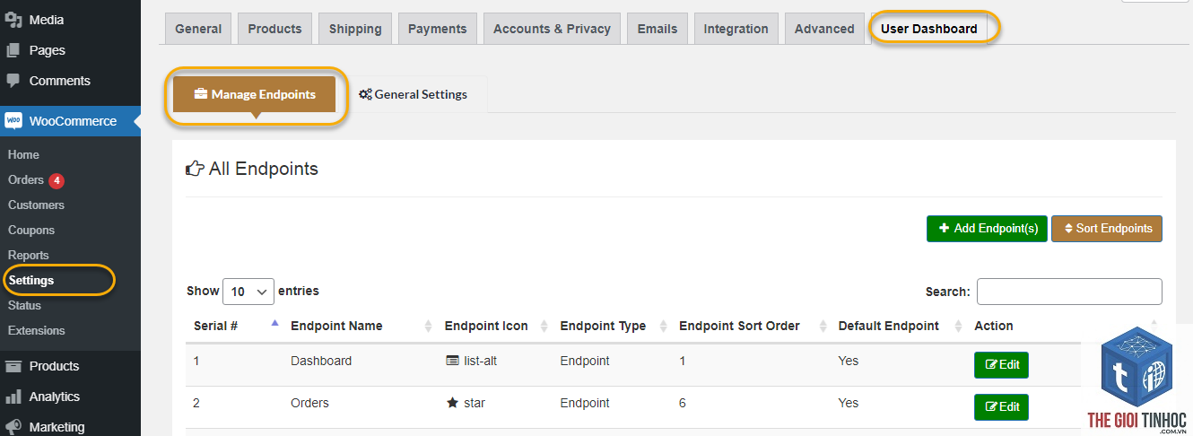The height and width of the screenshot is (436, 1193).
Task: Open the Extensions submenu
Action: point(37,331)
